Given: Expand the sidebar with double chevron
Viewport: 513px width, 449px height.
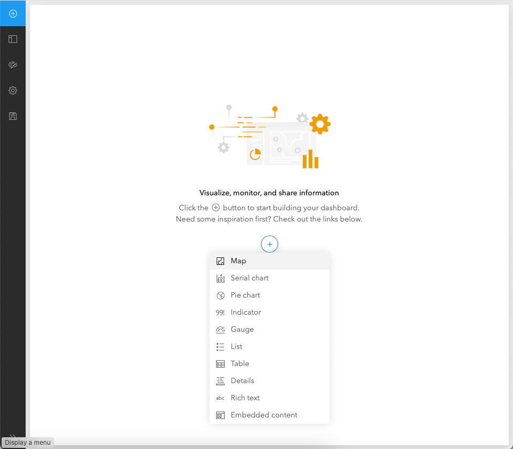Looking at the screenshot, I should coord(13,436).
